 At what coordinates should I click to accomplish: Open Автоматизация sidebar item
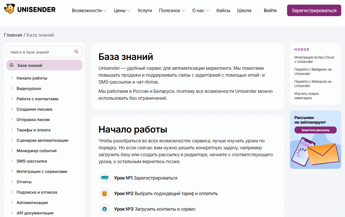point(32,203)
